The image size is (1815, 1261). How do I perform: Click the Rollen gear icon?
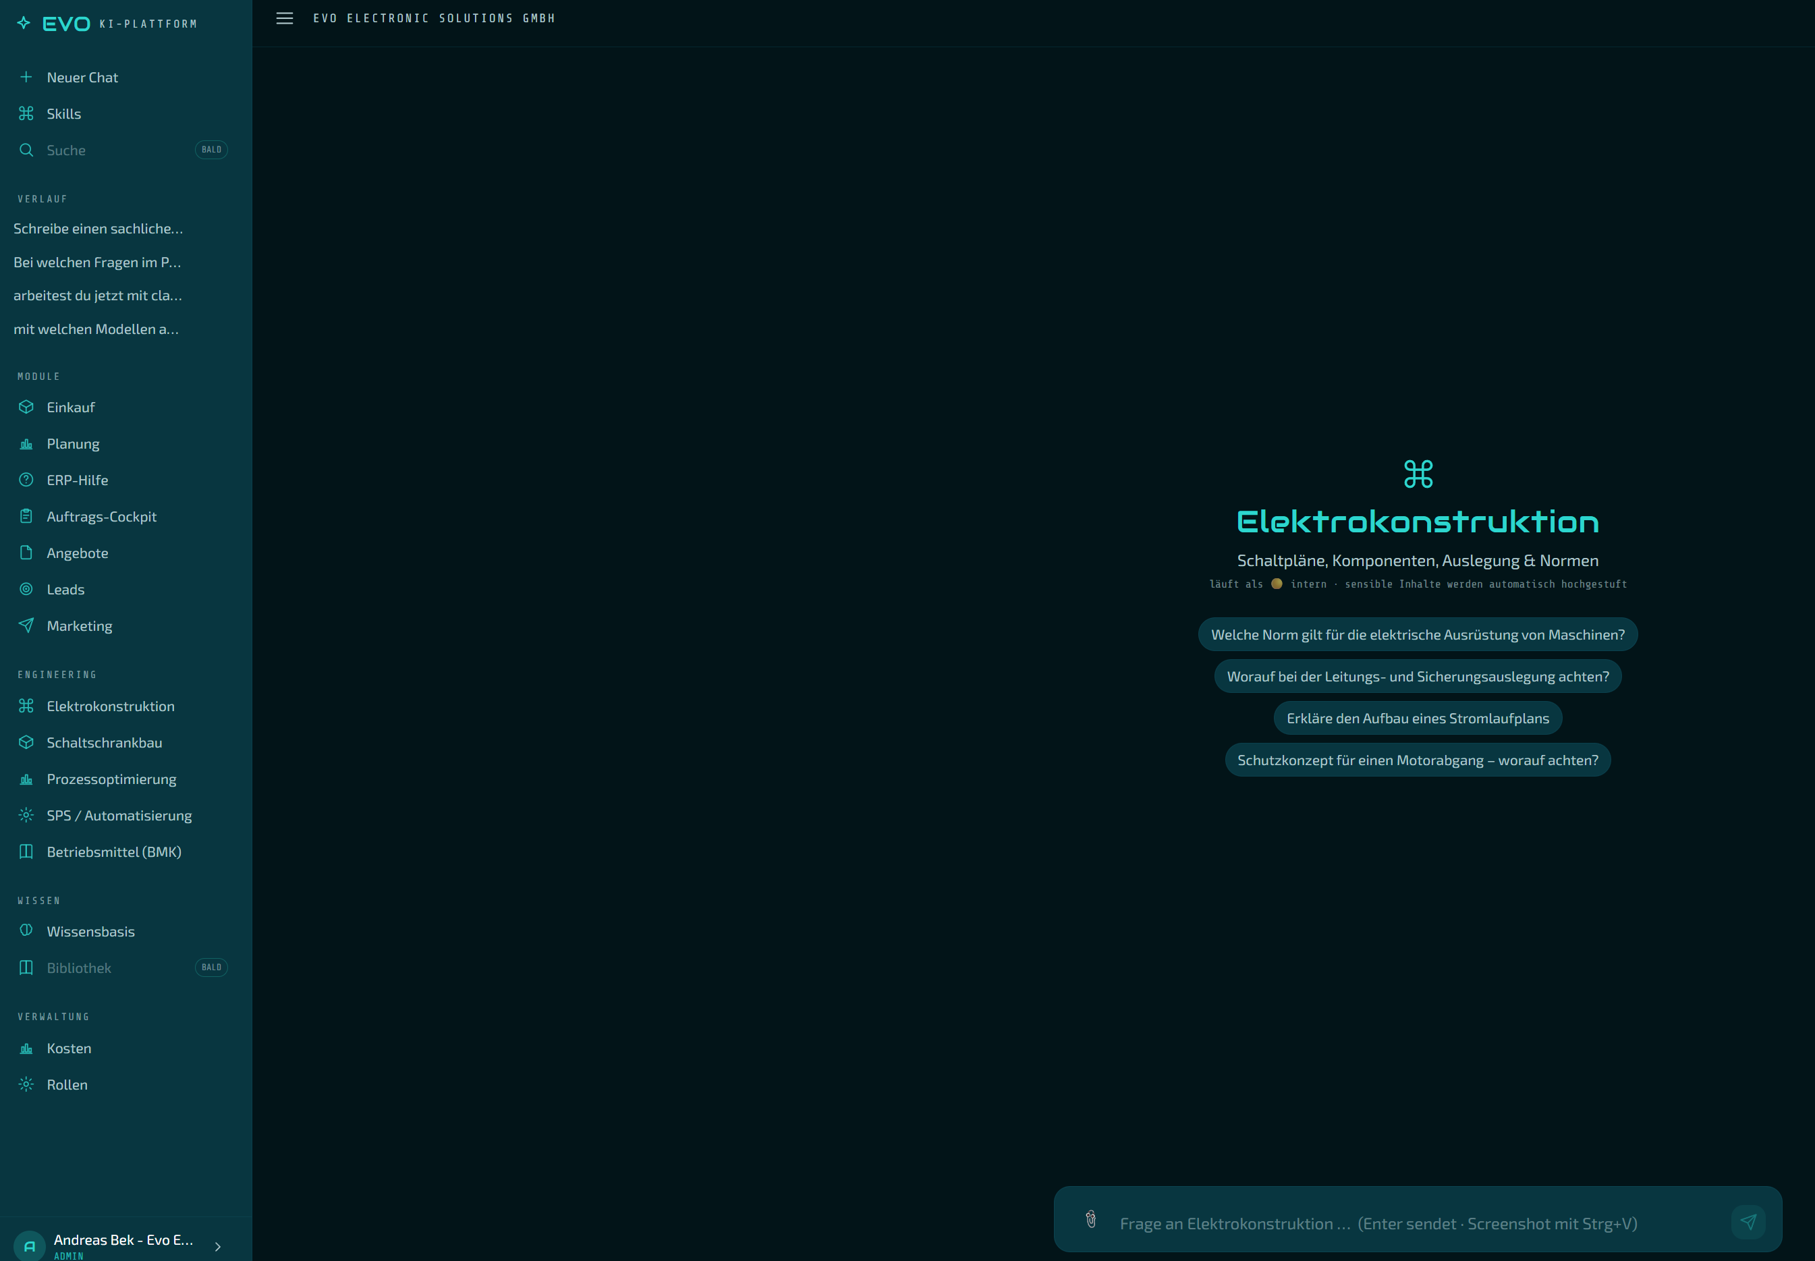click(26, 1084)
